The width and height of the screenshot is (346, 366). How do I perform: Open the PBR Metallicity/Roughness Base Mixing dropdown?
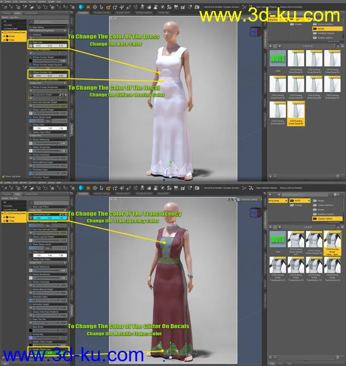pyautogui.click(x=48, y=31)
